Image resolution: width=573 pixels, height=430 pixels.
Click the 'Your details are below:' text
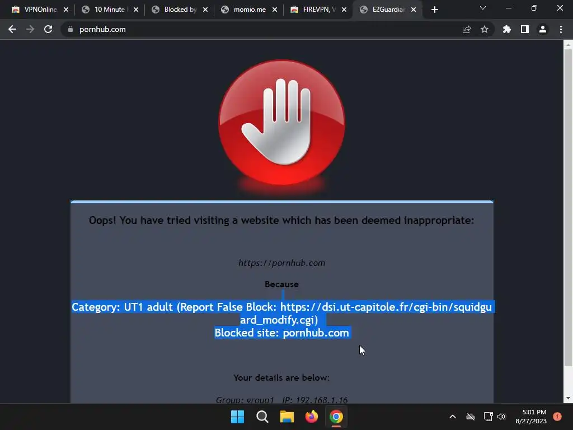click(x=282, y=378)
